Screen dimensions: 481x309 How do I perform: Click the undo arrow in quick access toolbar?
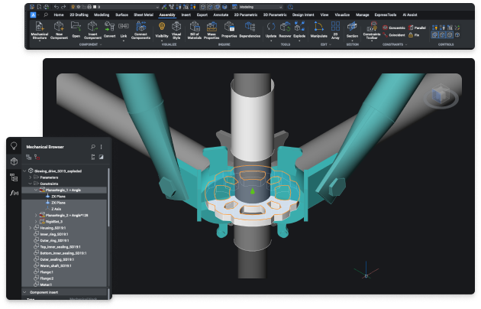click(x=56, y=7)
